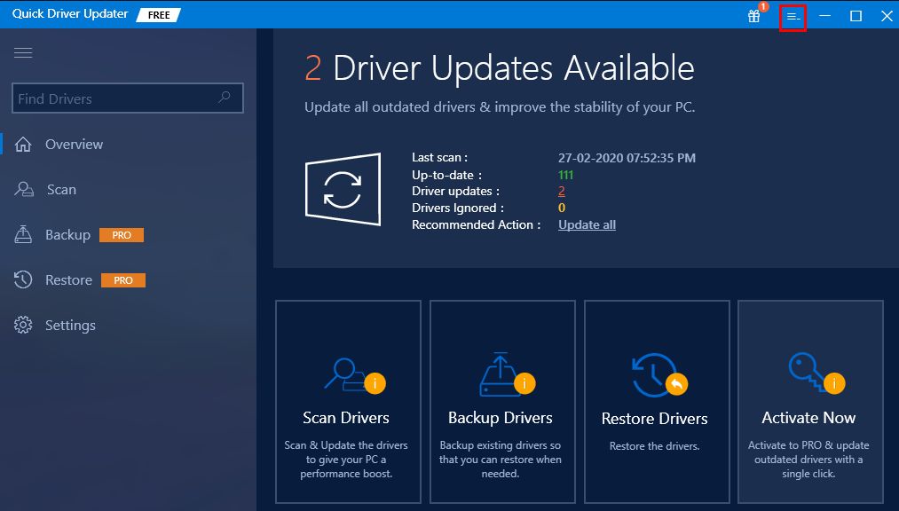The width and height of the screenshot is (899, 511).
Task: Click the Activate Now key icon
Action: coord(808,371)
